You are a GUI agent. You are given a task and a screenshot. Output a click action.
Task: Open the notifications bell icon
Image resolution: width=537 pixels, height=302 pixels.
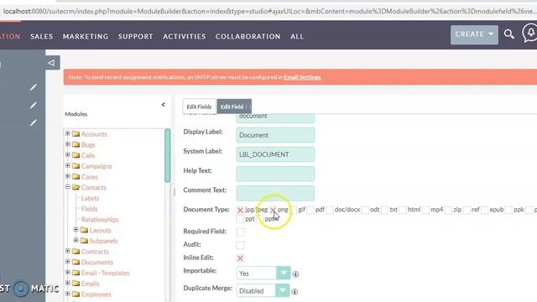(529, 33)
